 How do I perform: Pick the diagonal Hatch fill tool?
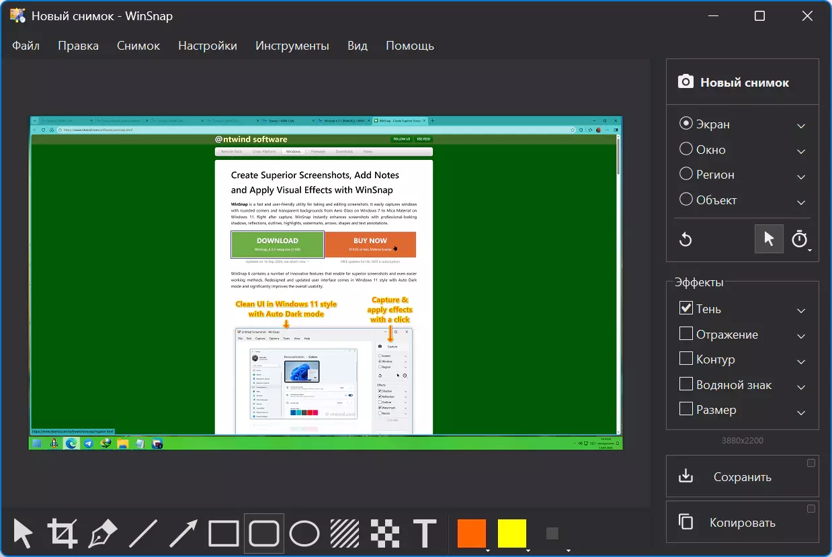[x=344, y=533]
